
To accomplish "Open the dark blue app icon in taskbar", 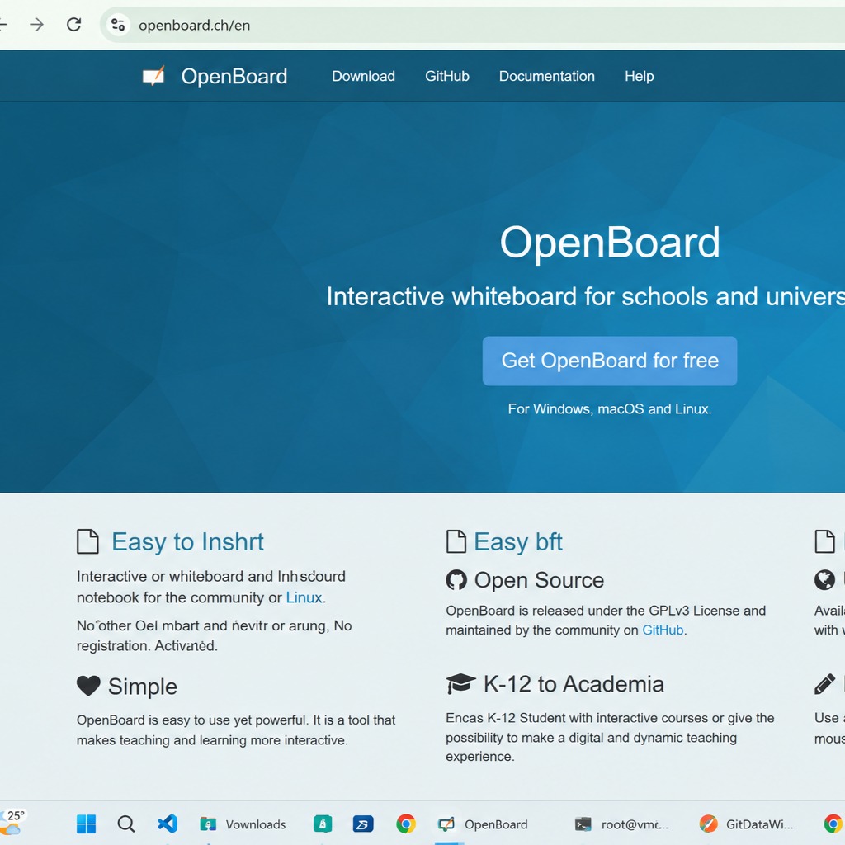I will pyautogui.click(x=363, y=824).
